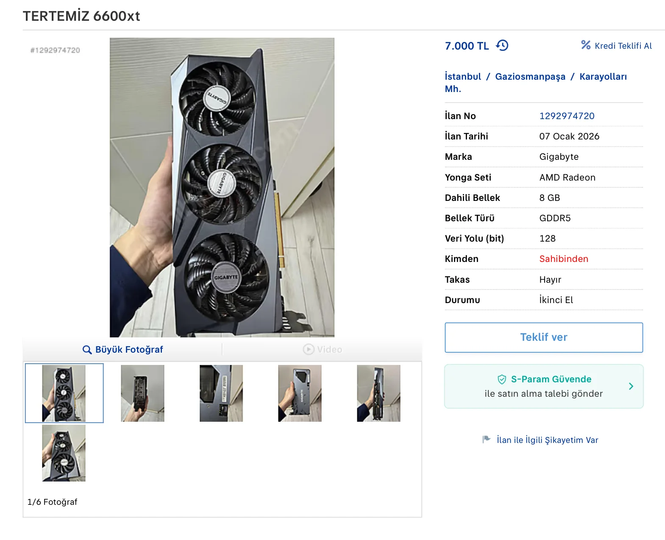Click the Teklif ver button
This screenshot has height=540, width=665.
544,337
